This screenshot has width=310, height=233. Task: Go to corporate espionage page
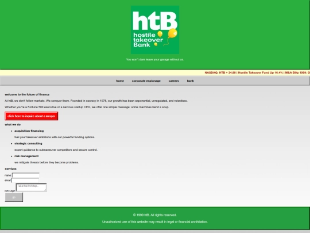coord(146,81)
